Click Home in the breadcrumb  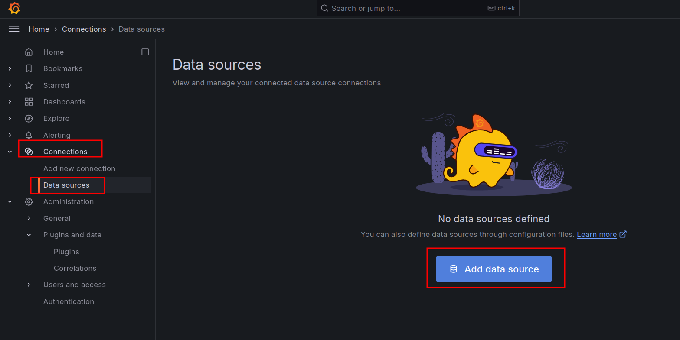click(39, 29)
